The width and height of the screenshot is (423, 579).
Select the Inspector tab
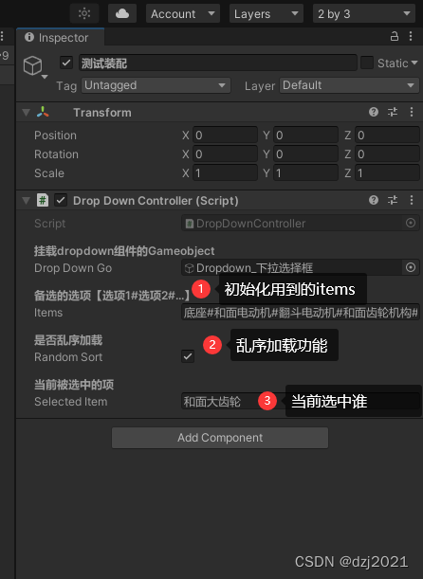pyautogui.click(x=60, y=37)
